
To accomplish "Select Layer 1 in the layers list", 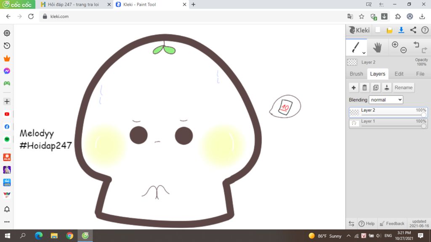I will point(388,124).
